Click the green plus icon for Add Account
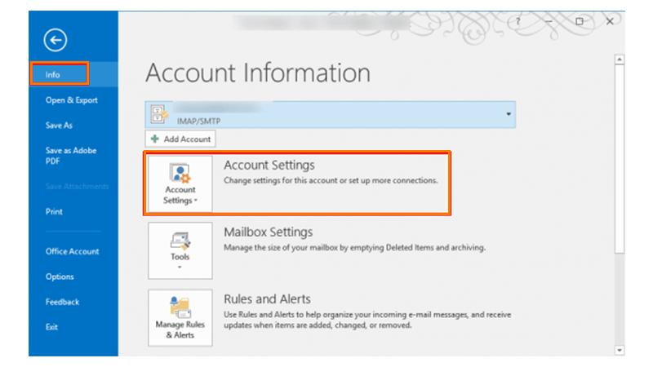This screenshot has height=367, width=653. (x=155, y=139)
